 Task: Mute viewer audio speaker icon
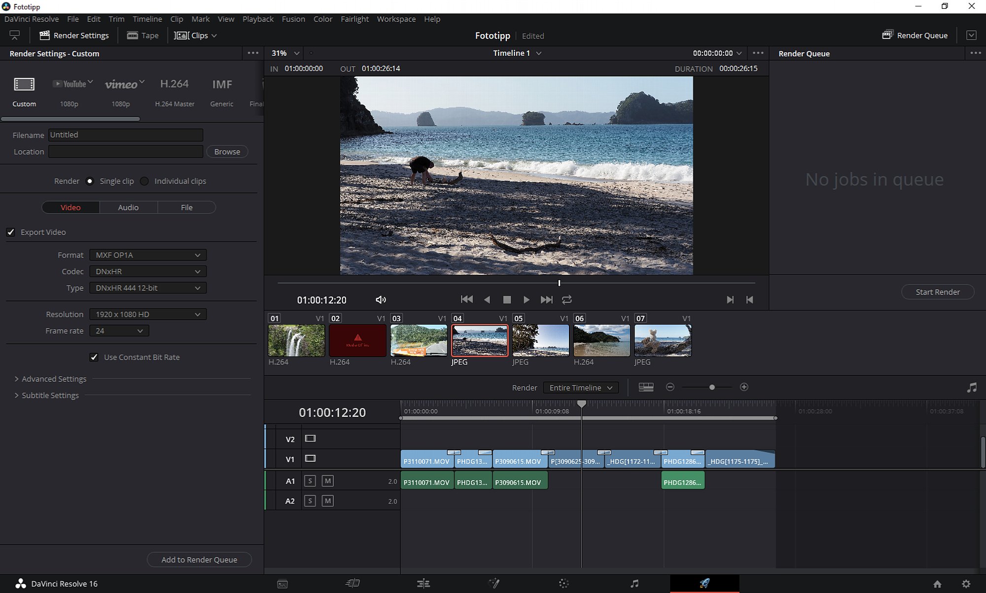pyautogui.click(x=381, y=299)
